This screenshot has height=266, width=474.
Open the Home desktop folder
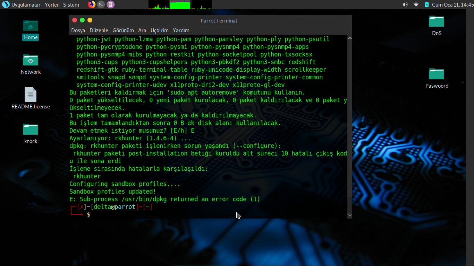(31, 29)
